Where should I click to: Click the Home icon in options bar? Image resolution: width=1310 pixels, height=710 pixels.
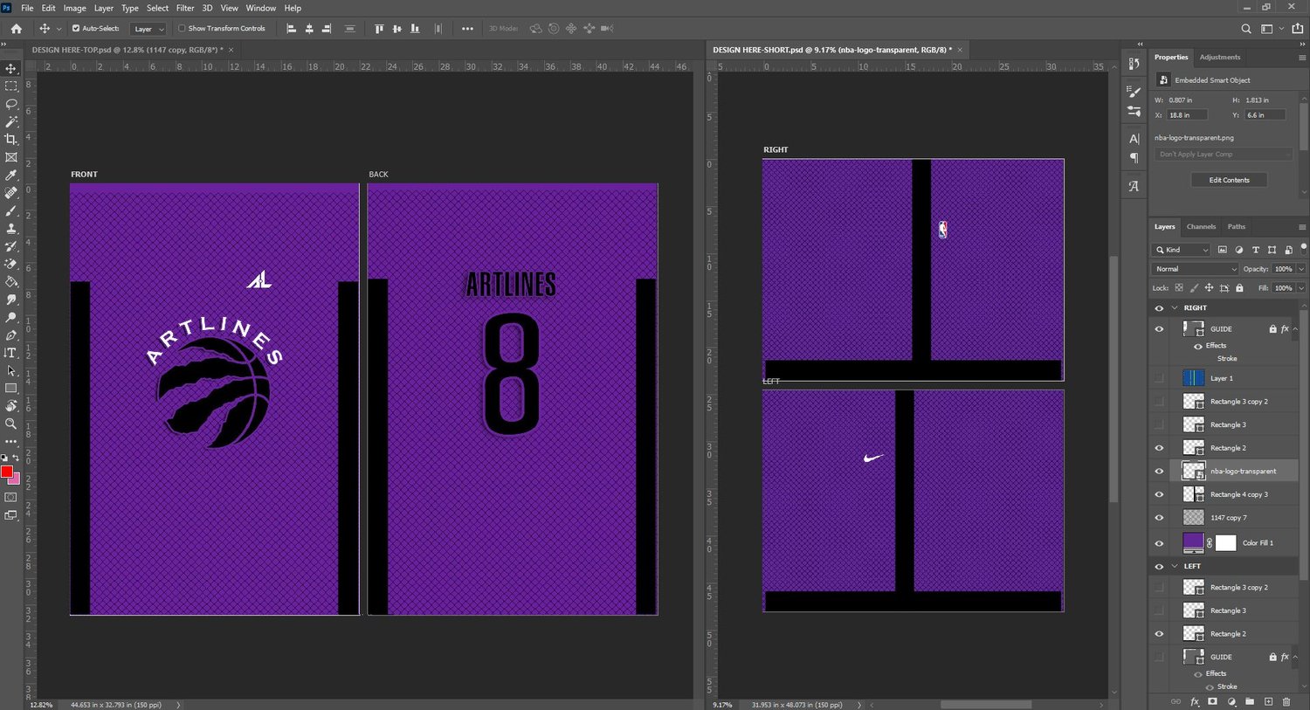pyautogui.click(x=16, y=29)
